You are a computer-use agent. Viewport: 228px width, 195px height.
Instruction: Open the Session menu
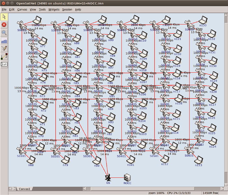pos(67,9)
